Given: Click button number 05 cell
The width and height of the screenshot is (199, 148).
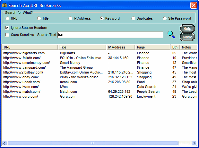Looking at the screenshot, I should (x=174, y=53).
